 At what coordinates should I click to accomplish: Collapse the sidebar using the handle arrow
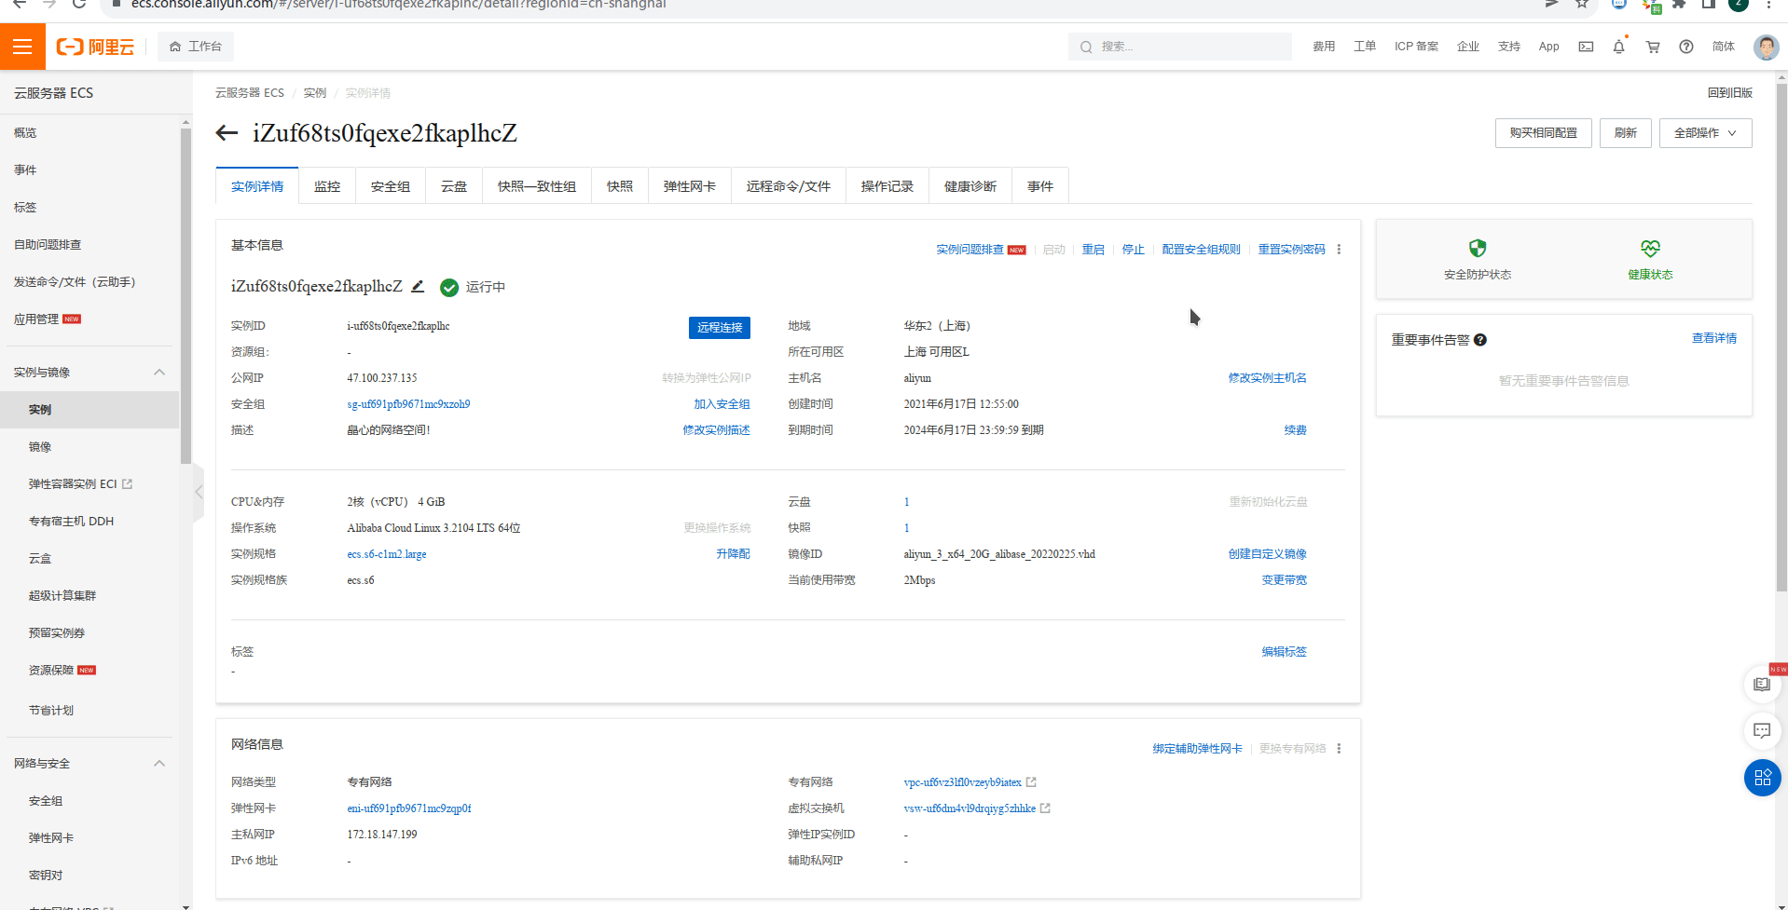click(x=199, y=491)
